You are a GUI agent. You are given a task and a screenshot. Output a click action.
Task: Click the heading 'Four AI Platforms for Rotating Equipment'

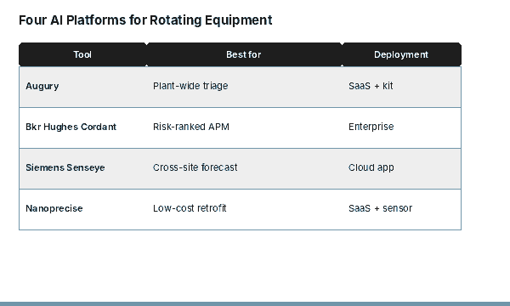[145, 20]
